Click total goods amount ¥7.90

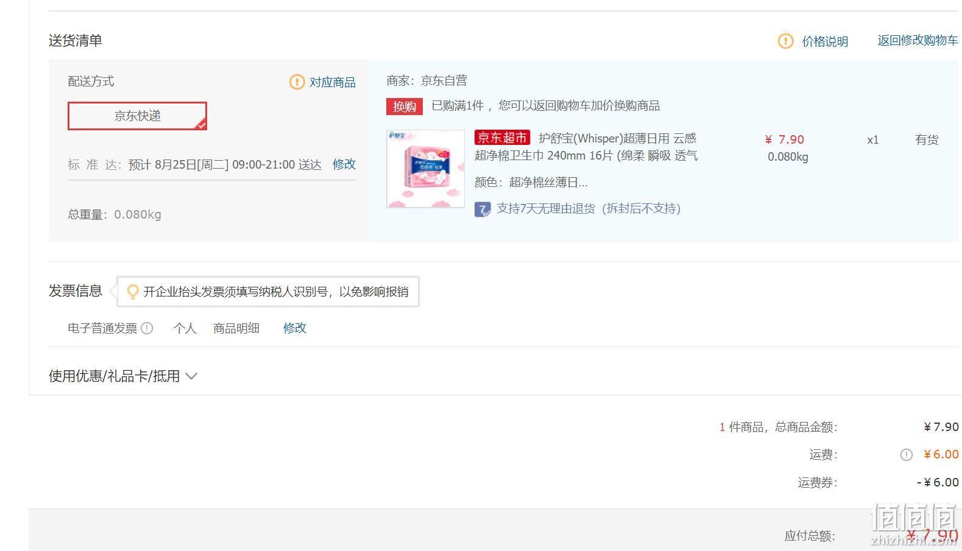point(941,427)
